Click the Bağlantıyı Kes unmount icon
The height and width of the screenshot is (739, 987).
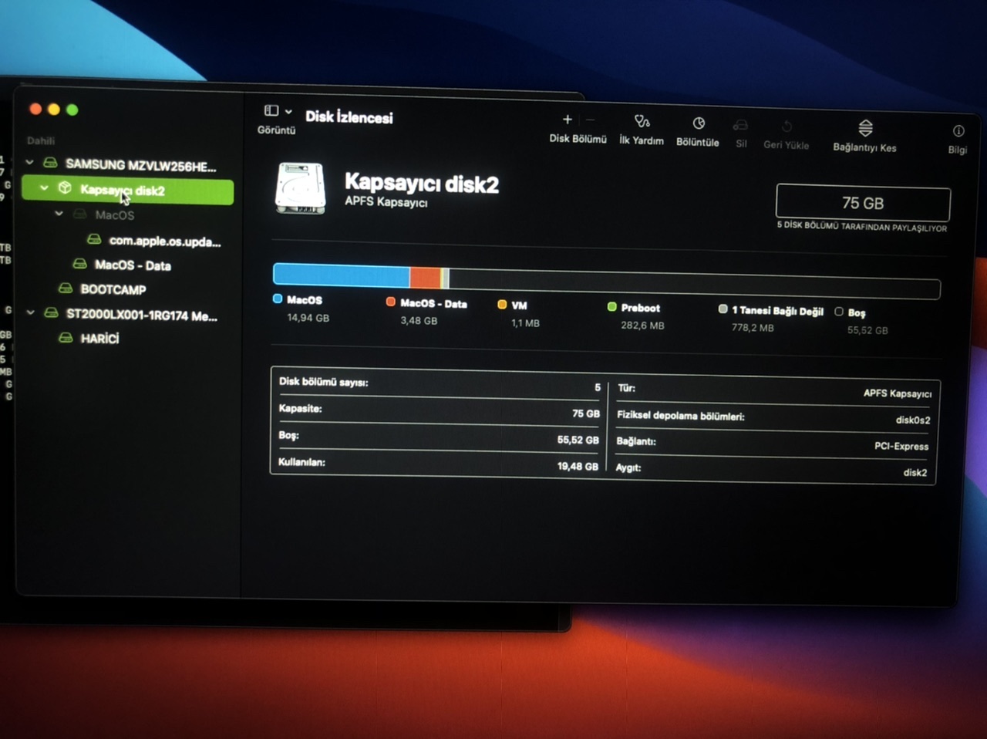(x=865, y=128)
